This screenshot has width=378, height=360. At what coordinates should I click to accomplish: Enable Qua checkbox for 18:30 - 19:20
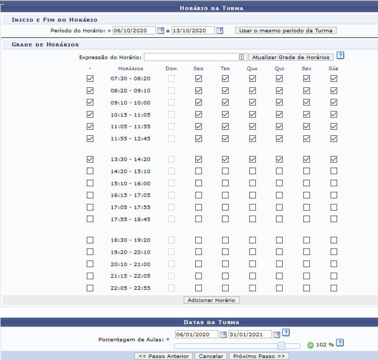coord(252,240)
